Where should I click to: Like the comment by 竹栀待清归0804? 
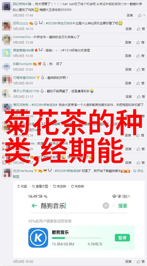click(141, 83)
